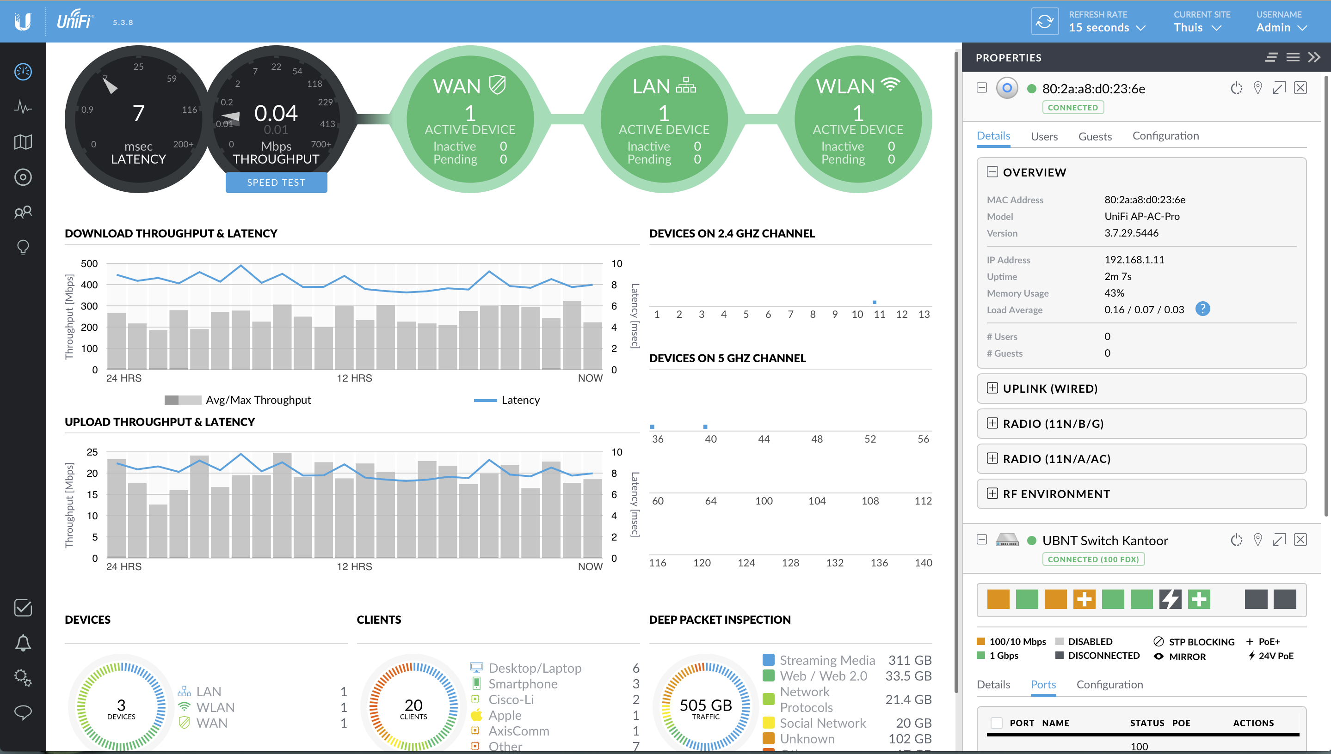Pop out the 80:2a:a8:d0:23:6e properties panel

pyautogui.click(x=1279, y=88)
